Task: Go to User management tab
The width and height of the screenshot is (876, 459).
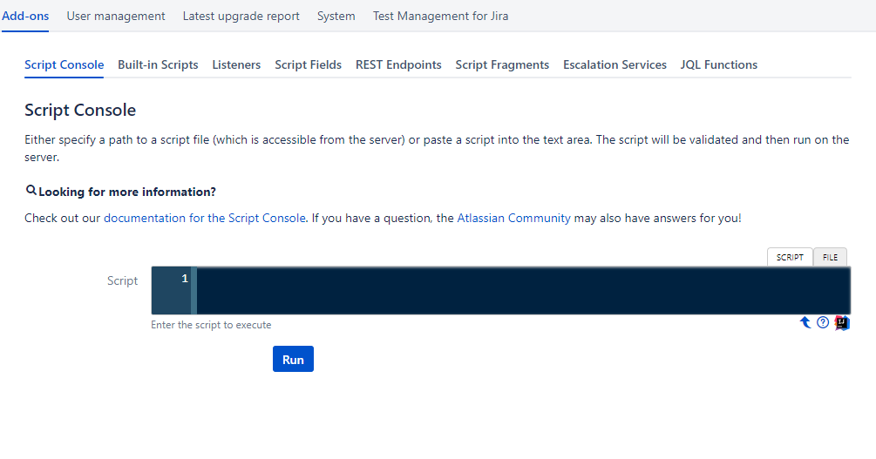Action: coord(116,17)
